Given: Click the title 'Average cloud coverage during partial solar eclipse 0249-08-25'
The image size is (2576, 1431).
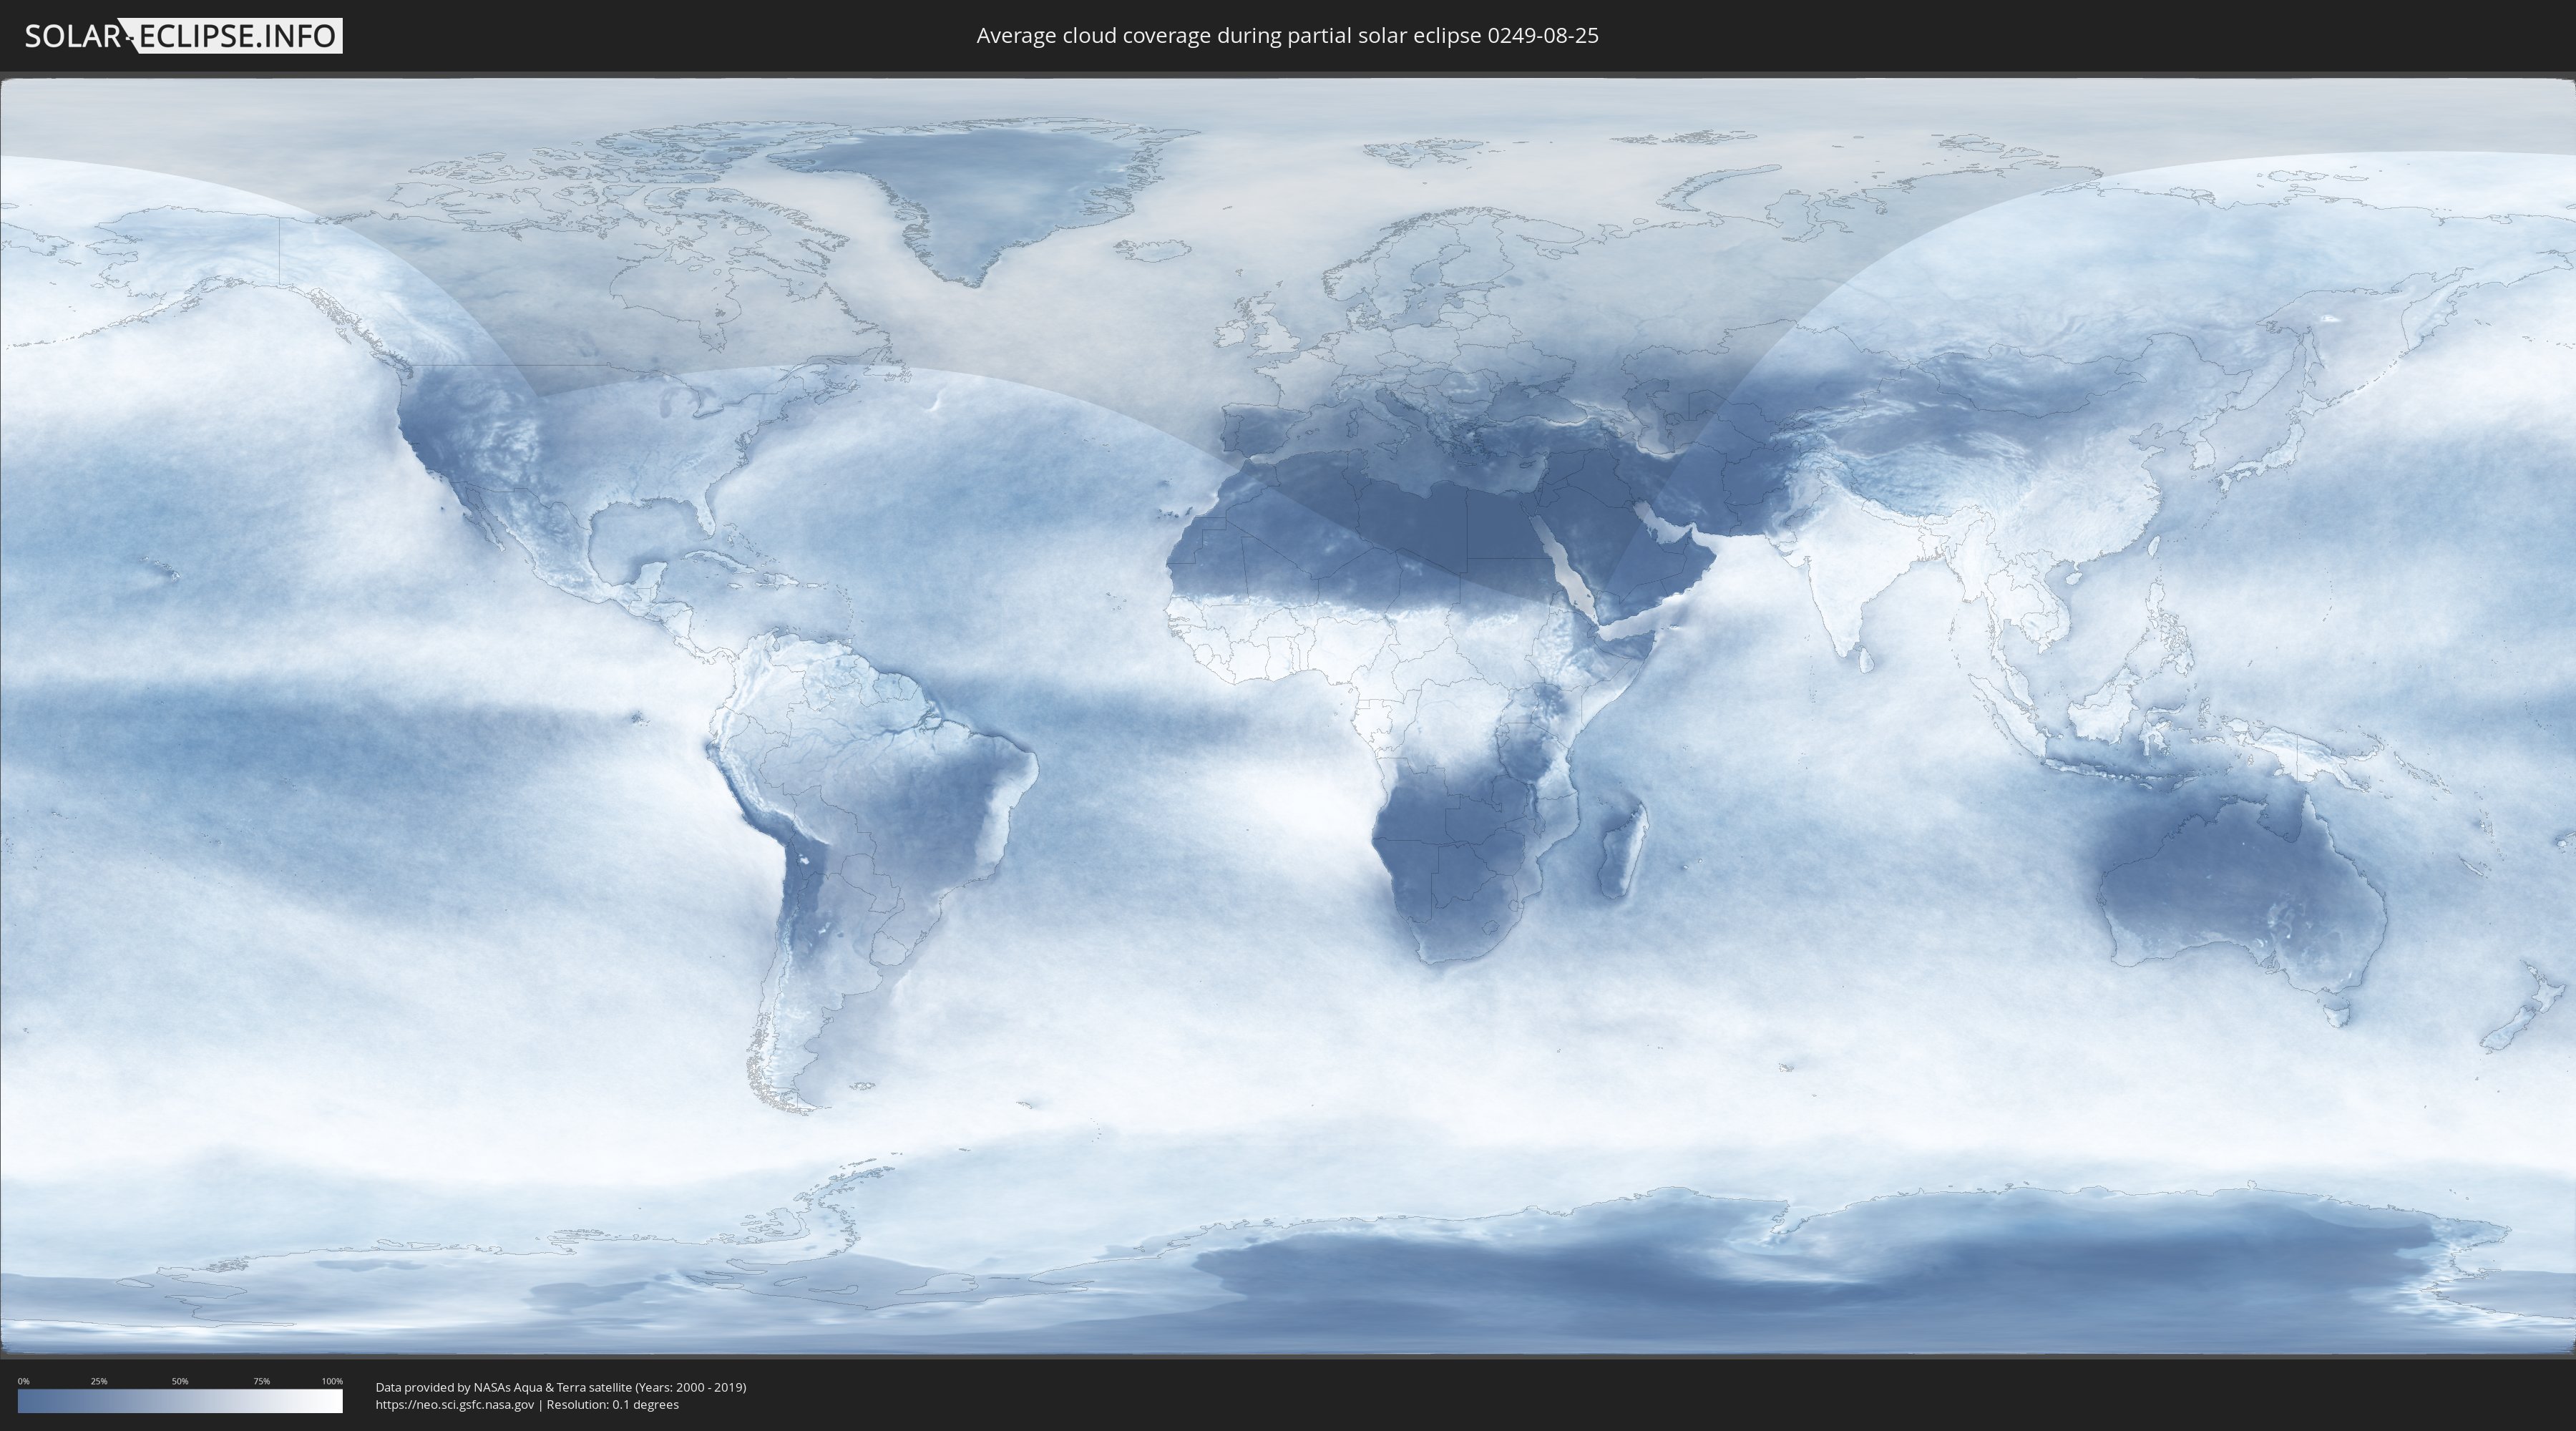Looking at the screenshot, I should click(1287, 36).
